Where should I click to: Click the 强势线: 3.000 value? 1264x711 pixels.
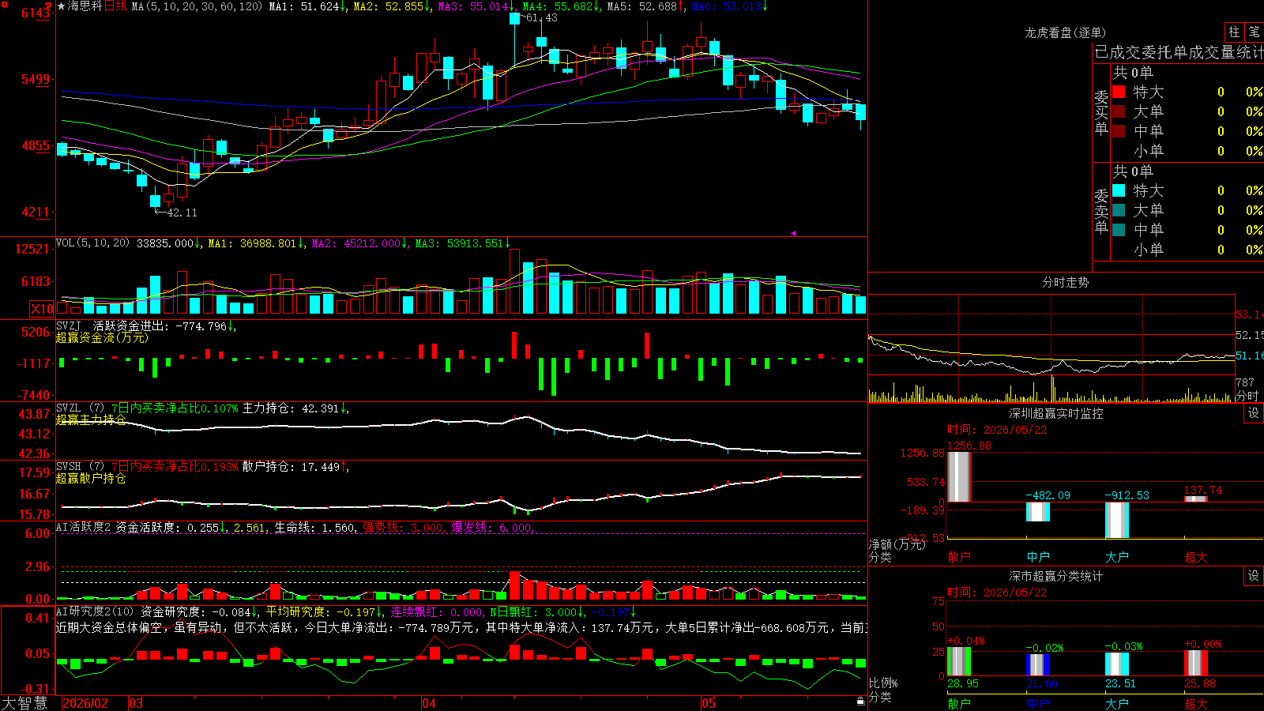click(403, 527)
